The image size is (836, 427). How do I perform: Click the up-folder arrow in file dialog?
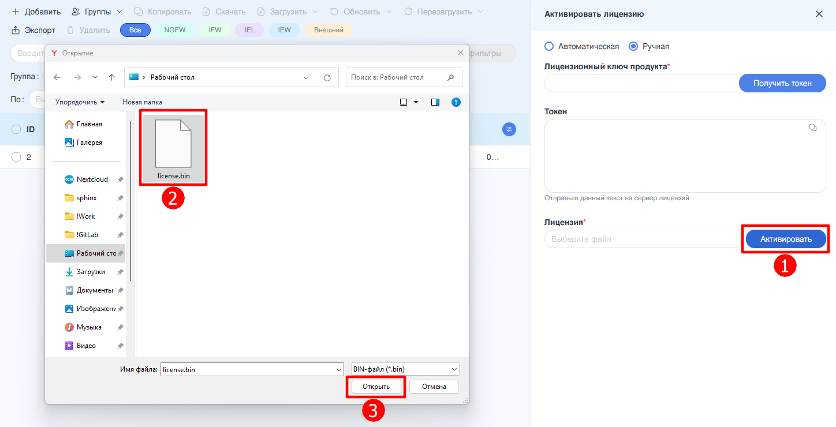112,77
